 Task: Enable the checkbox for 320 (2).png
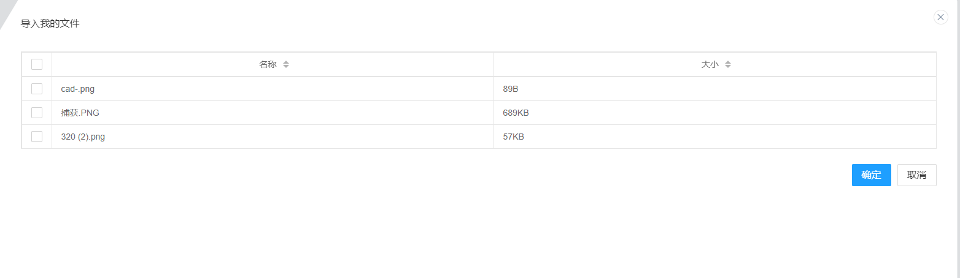tap(37, 137)
